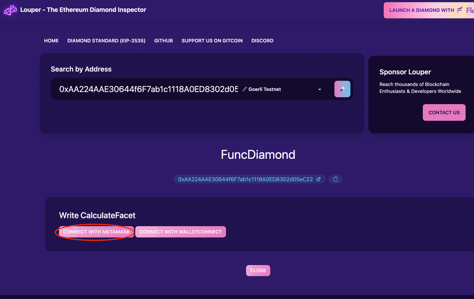This screenshot has height=299, width=474.
Task: Open SUPPORT US ON GITCOIN nav item
Action: (x=212, y=41)
